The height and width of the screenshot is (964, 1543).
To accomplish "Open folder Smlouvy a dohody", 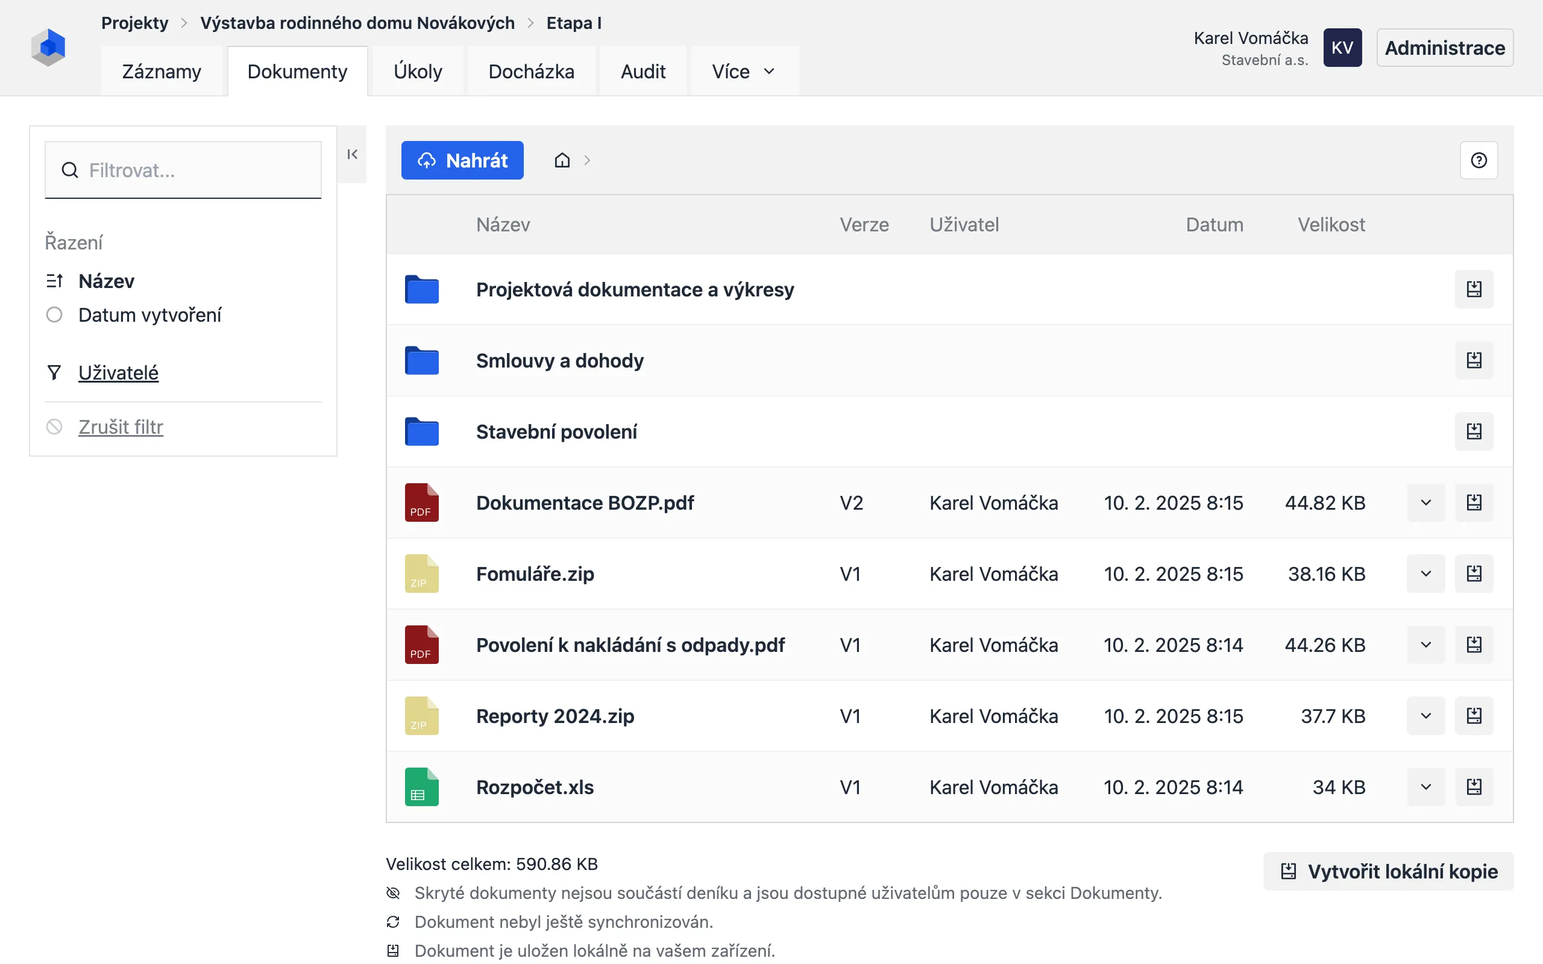I will (560, 360).
